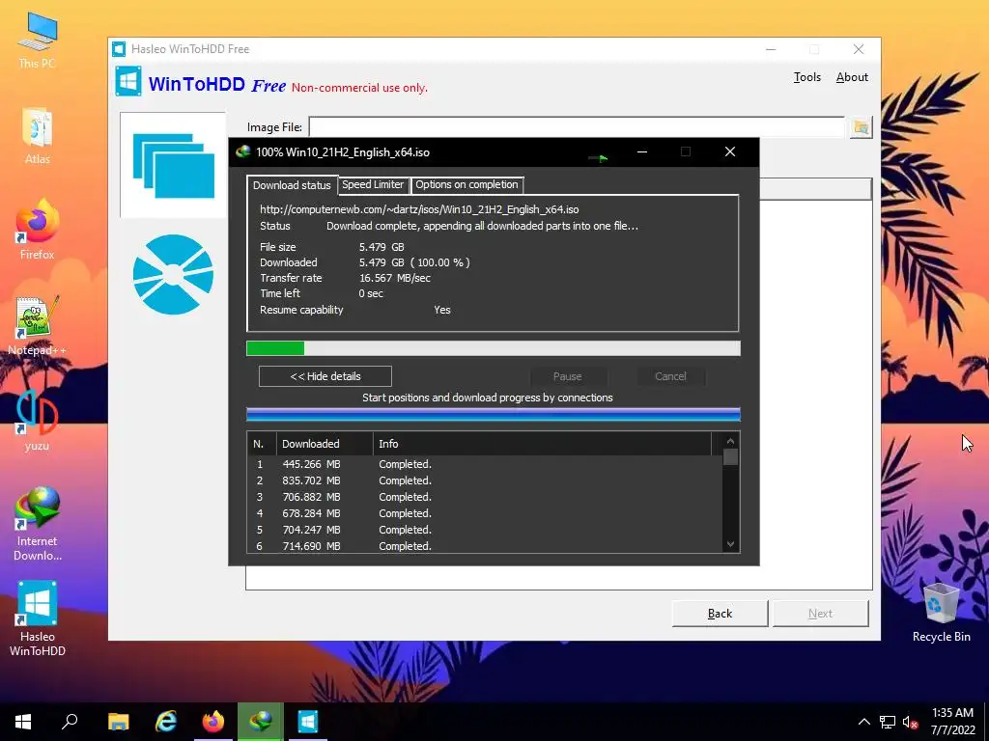Open Internet Download Manager desktop shortcut
The image size is (989, 741).
[38, 524]
